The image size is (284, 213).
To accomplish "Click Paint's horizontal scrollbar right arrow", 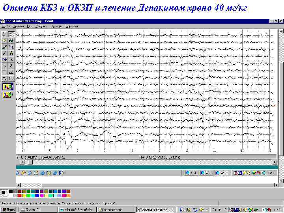I will 276,185.
